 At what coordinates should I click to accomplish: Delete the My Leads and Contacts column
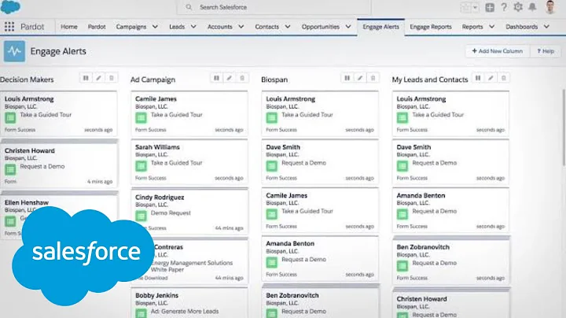click(x=504, y=78)
